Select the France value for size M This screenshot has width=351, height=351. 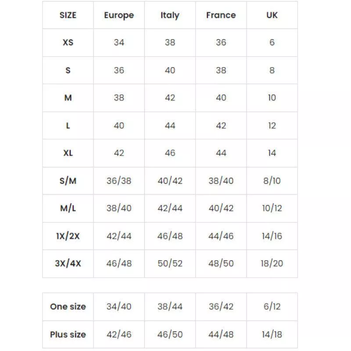[x=221, y=98]
